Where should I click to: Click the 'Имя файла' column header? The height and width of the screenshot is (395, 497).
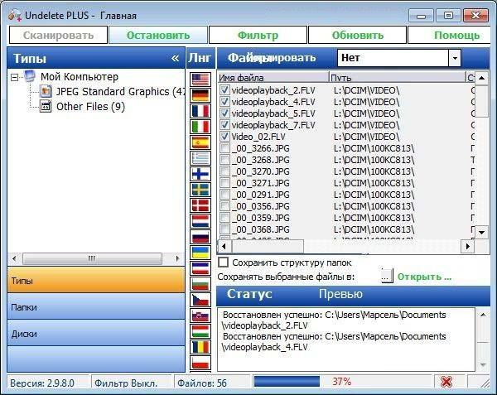coord(273,78)
